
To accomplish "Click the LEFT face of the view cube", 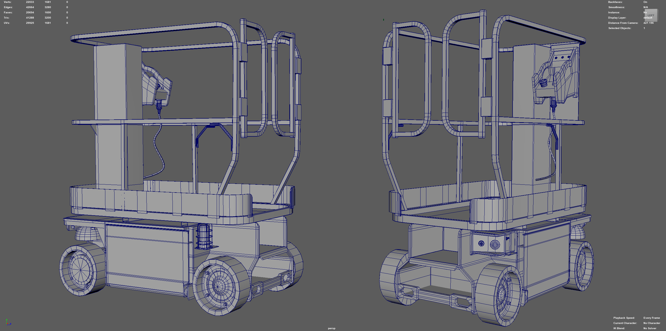I will pos(651,15).
